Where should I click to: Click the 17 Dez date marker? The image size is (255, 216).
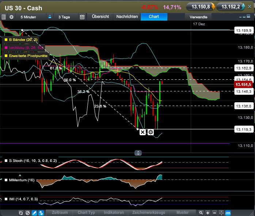coord(199,24)
